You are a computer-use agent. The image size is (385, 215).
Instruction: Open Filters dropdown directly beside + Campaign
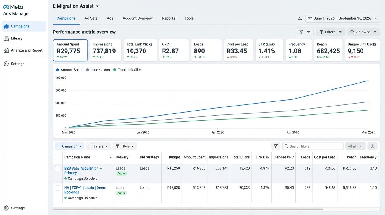(x=98, y=146)
